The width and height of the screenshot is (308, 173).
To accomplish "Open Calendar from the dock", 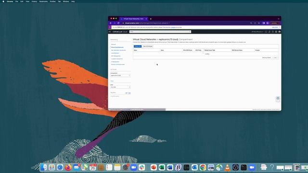I will [x=92, y=167].
